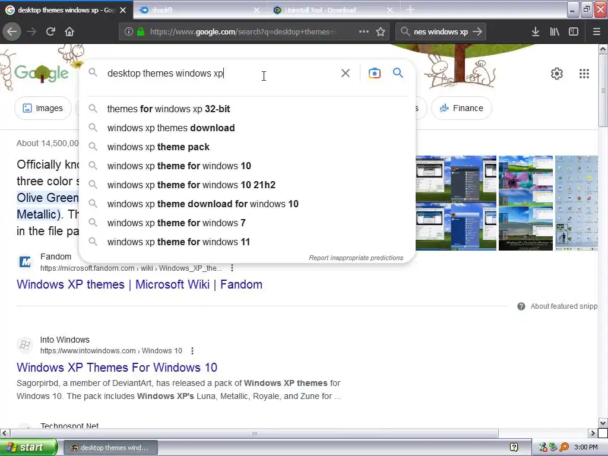
Task: Click the Firefox address bar URL
Action: [243, 32]
